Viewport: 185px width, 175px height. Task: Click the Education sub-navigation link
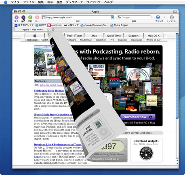[x=101, y=40]
